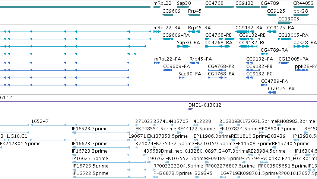Image resolution: width=317 pixels, height=179 pixels.
Task: Click transcript CG9132-RC
Action: [x=253, y=43]
